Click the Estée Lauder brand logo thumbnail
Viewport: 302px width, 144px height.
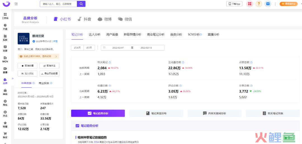point(23,38)
